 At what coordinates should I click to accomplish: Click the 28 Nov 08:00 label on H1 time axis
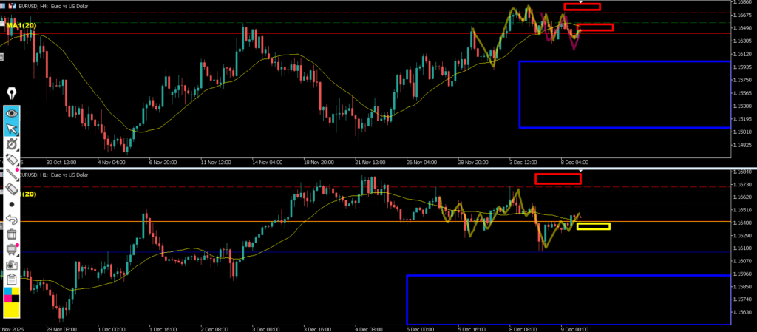pos(61,328)
